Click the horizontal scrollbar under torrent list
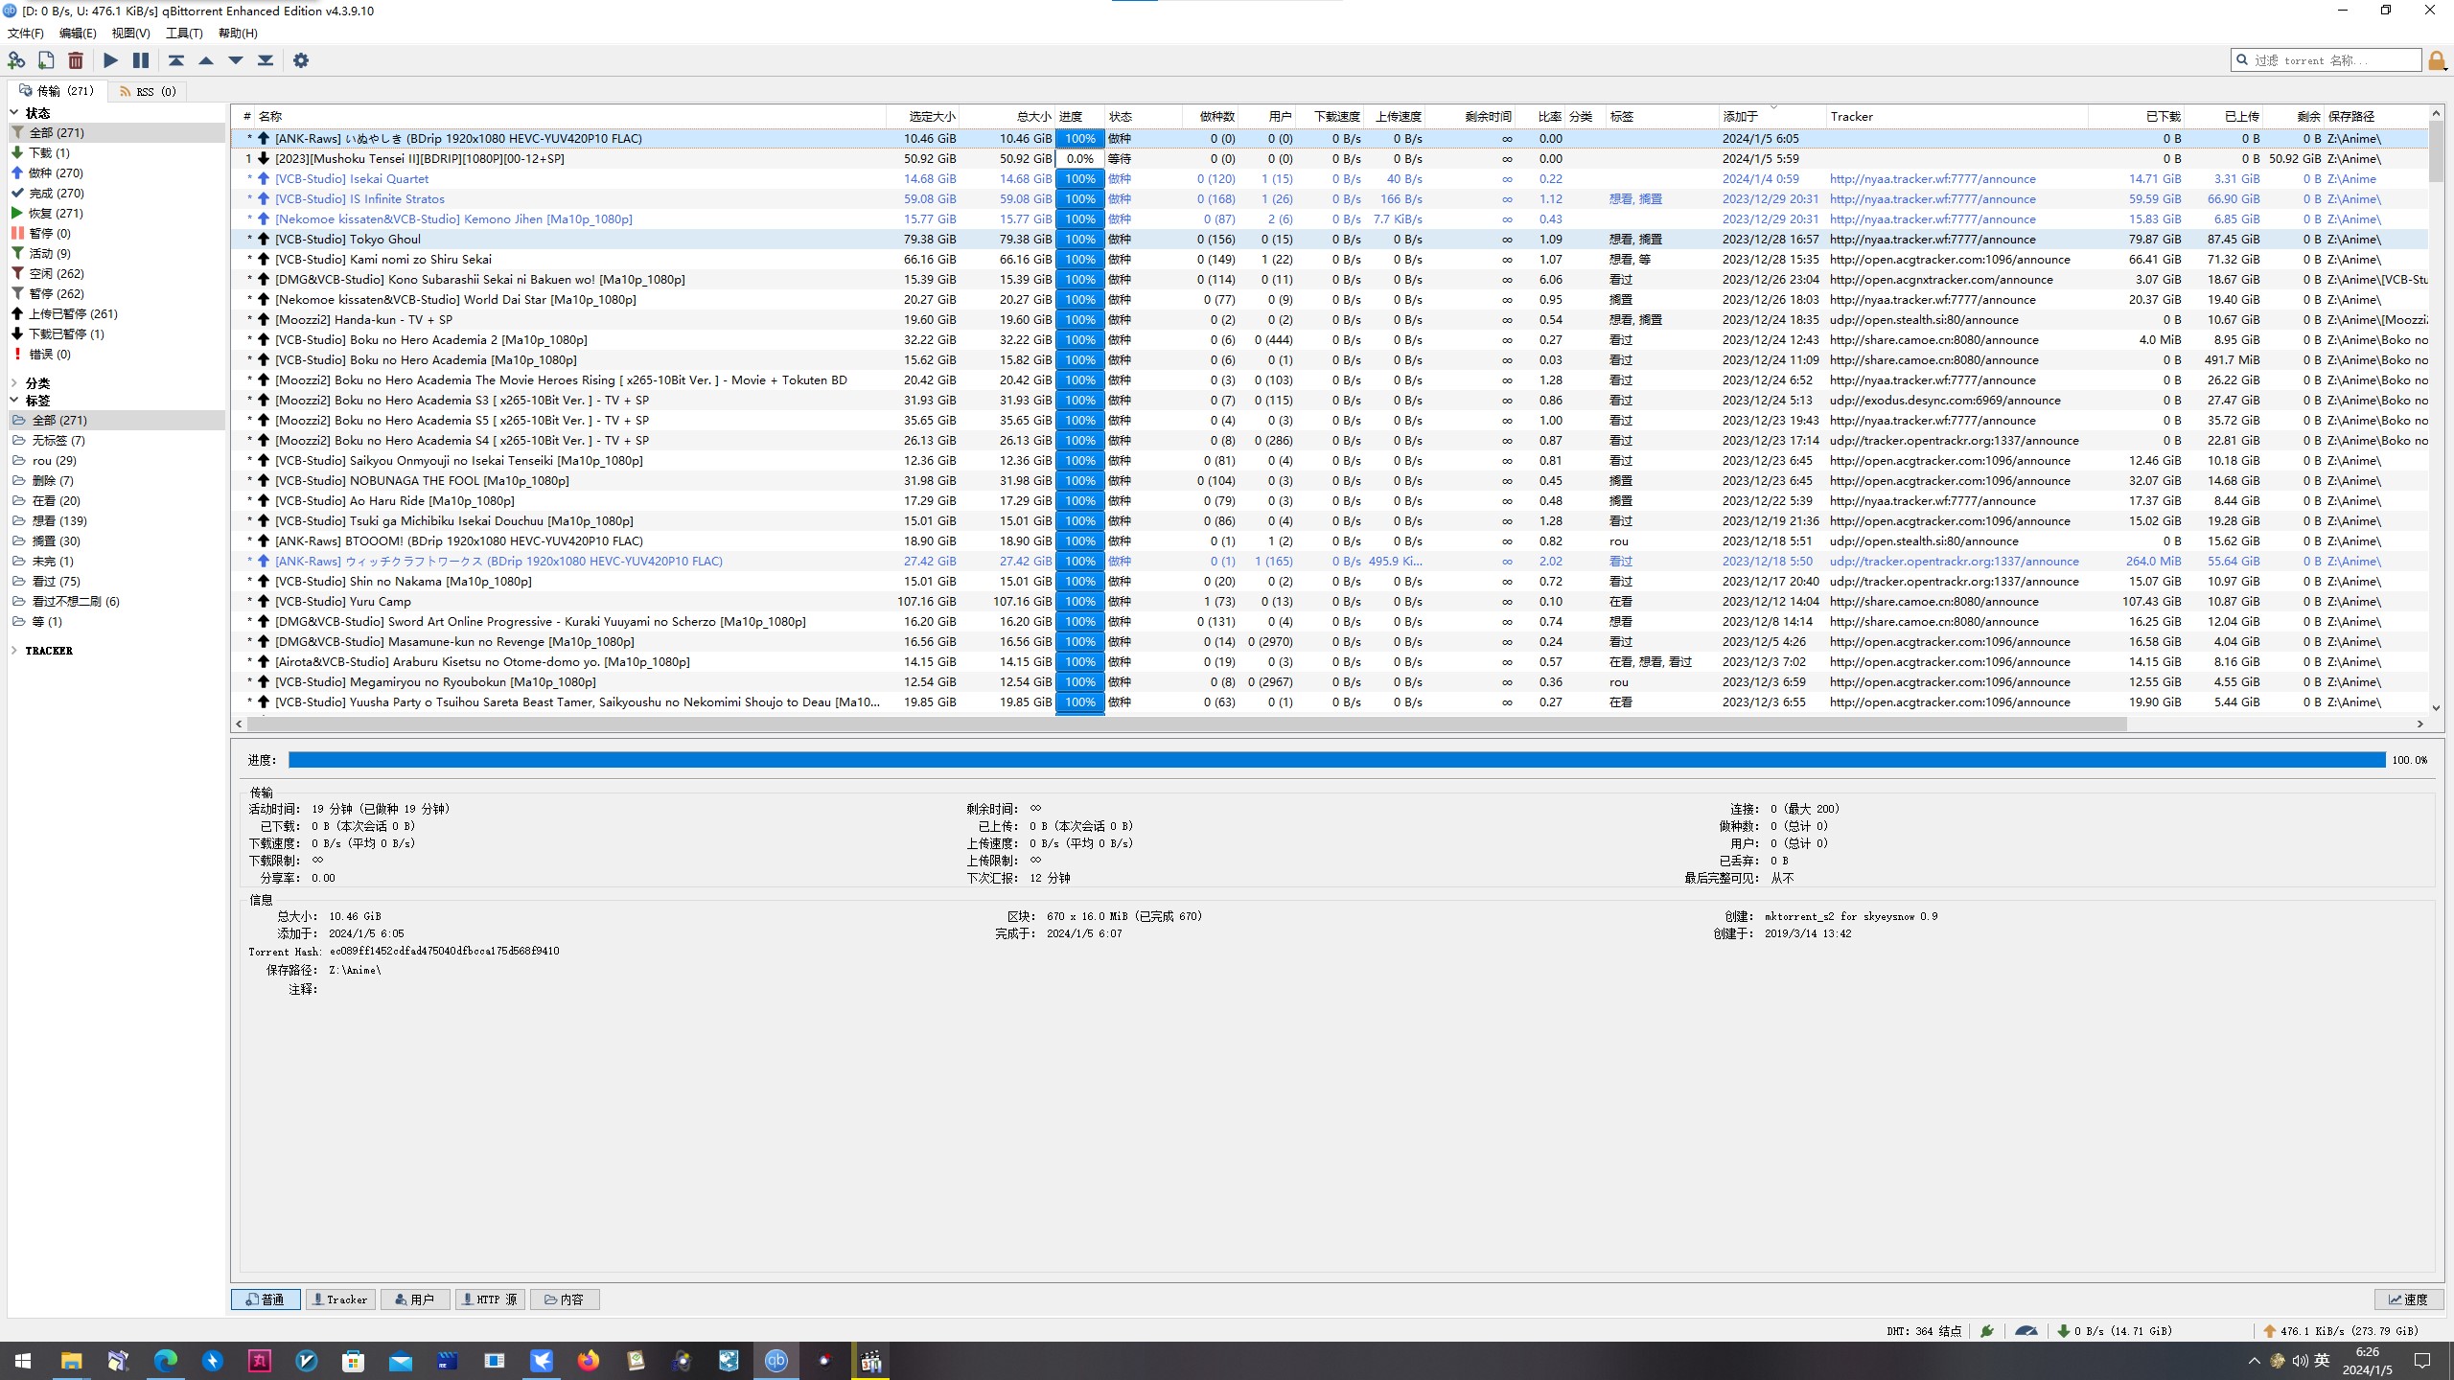 1187,724
